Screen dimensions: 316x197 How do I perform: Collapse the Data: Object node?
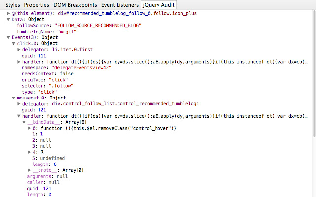click(x=8, y=20)
